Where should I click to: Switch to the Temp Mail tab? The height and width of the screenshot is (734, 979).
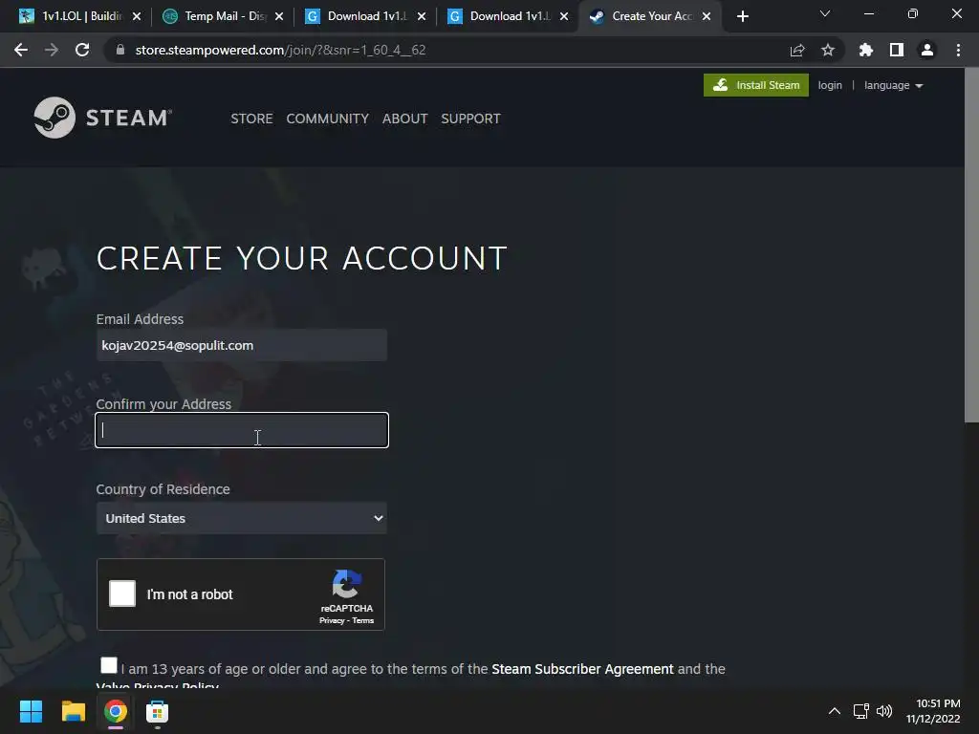(223, 16)
